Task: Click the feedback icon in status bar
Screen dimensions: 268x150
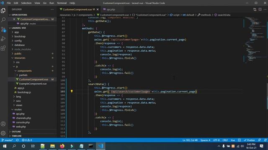Action: [x=260, y=140]
